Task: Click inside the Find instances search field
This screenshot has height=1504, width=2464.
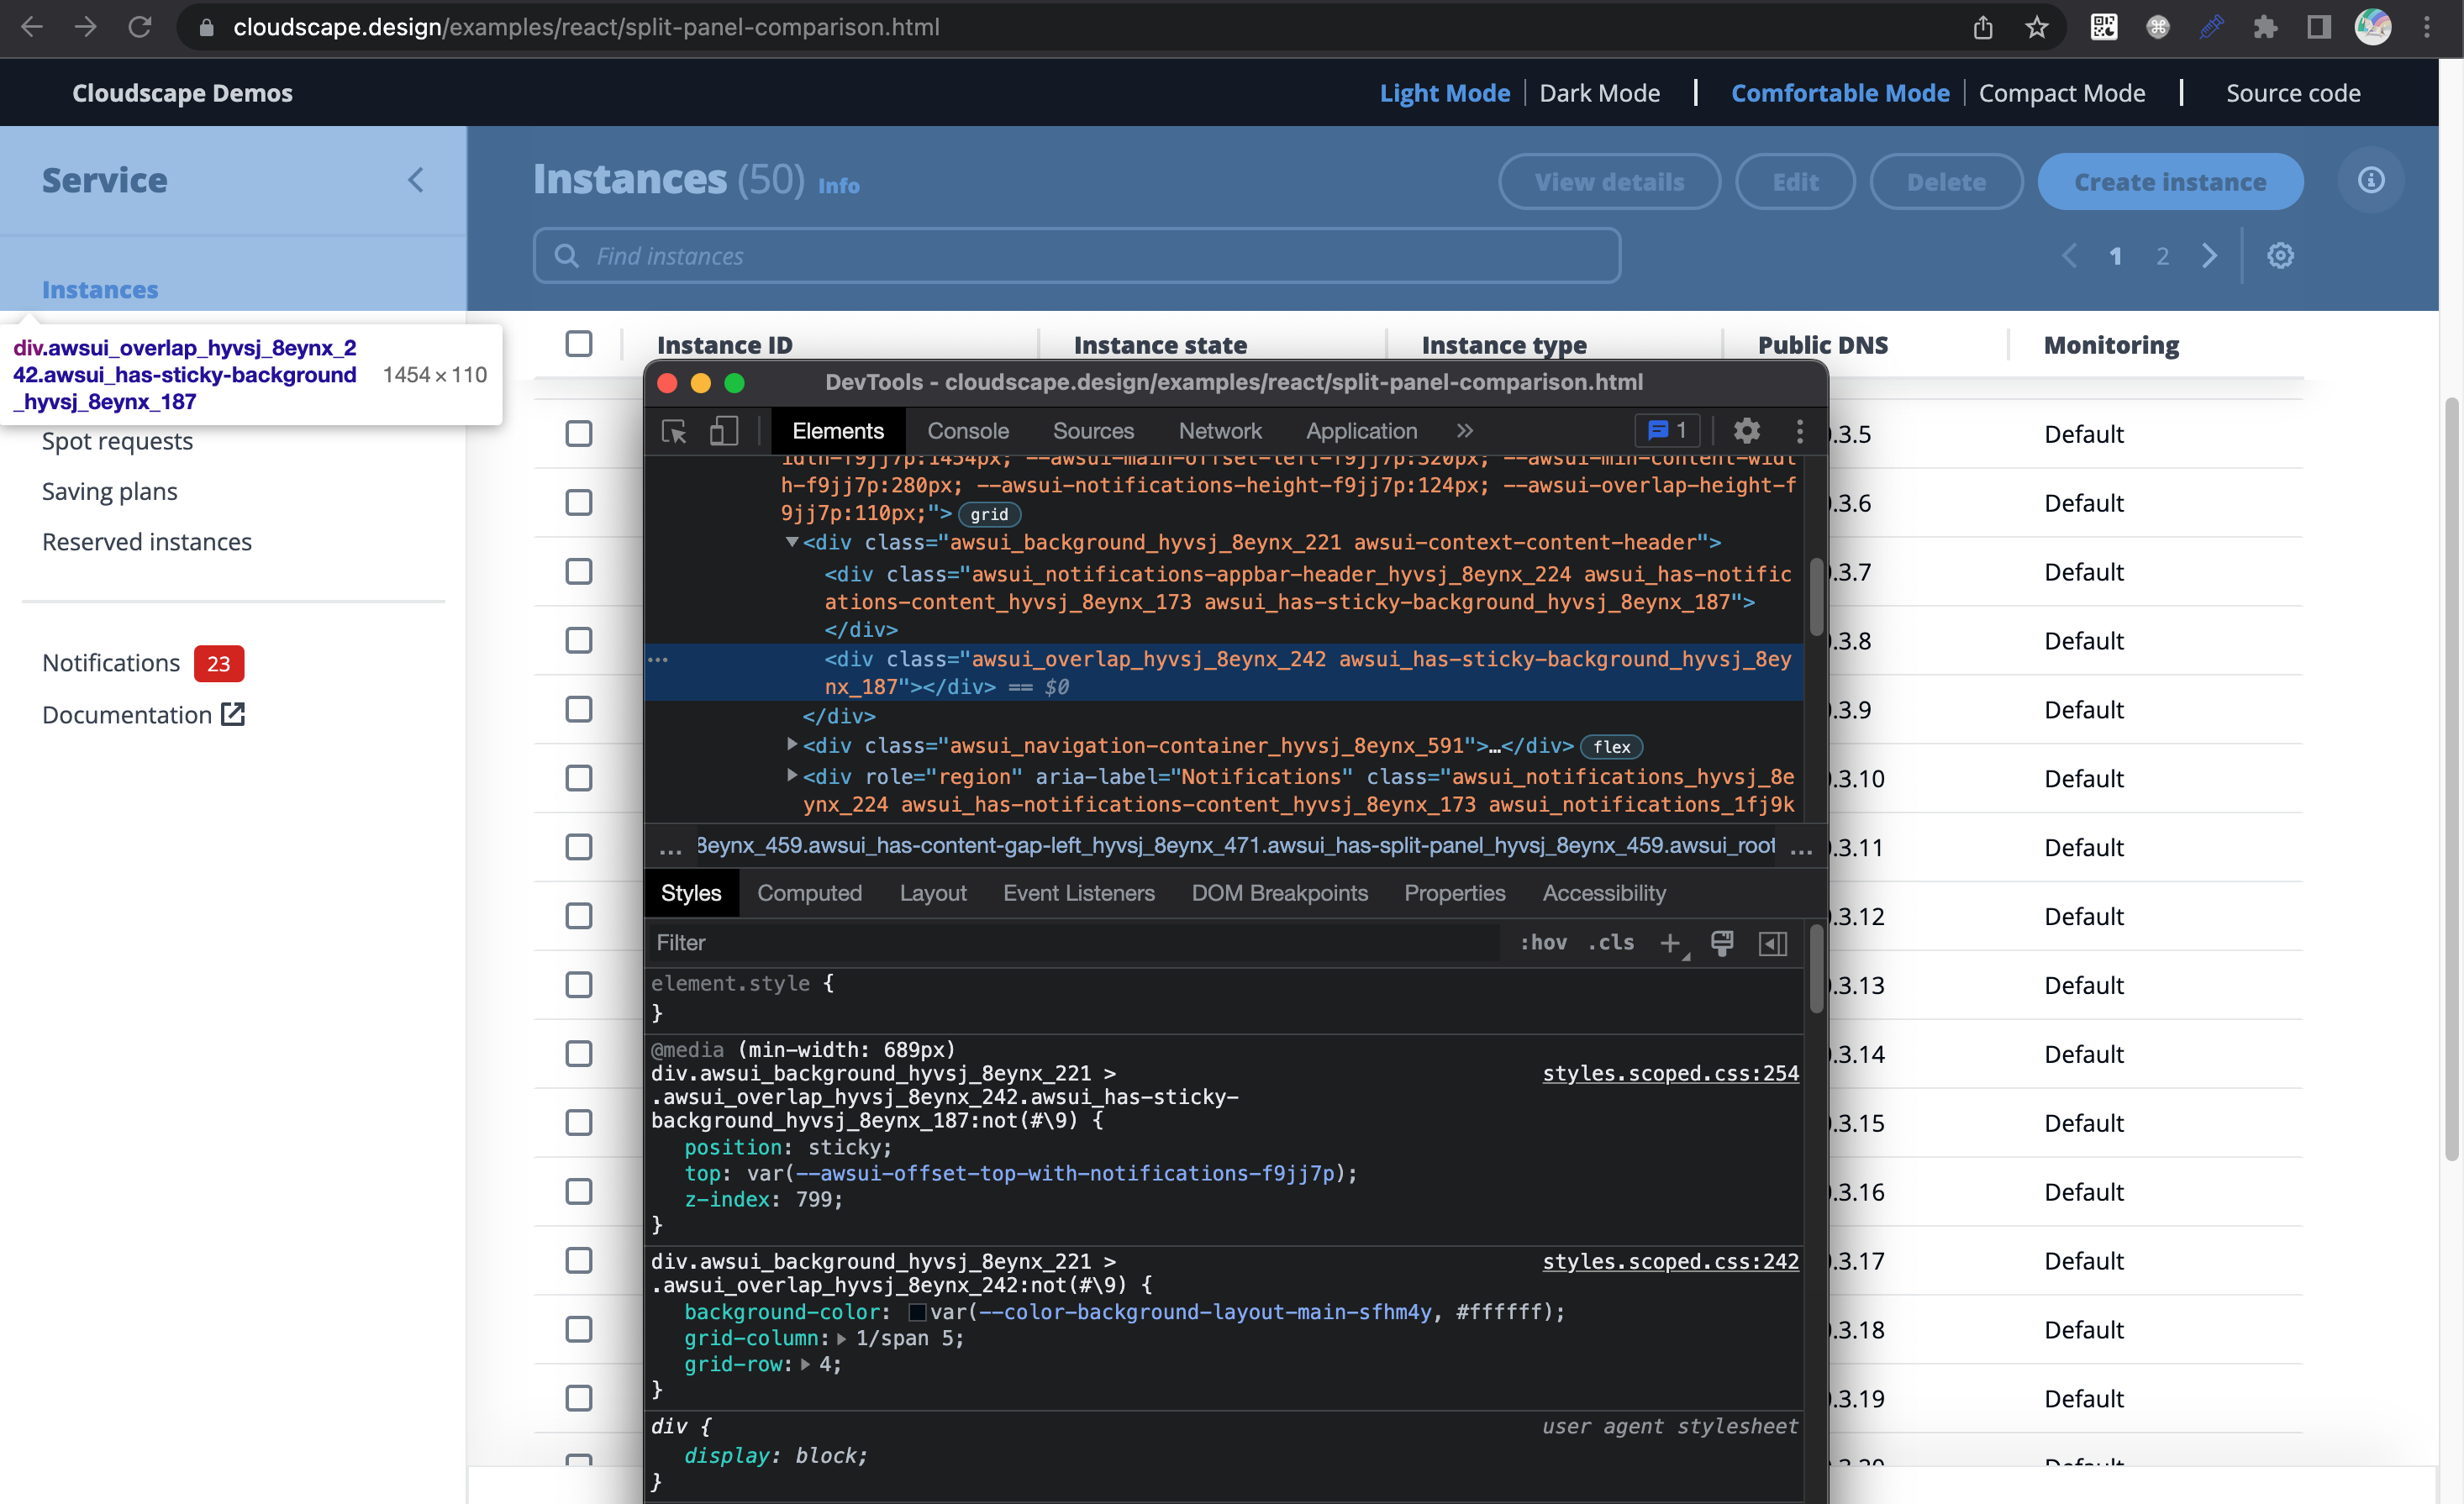Action: (1000, 256)
